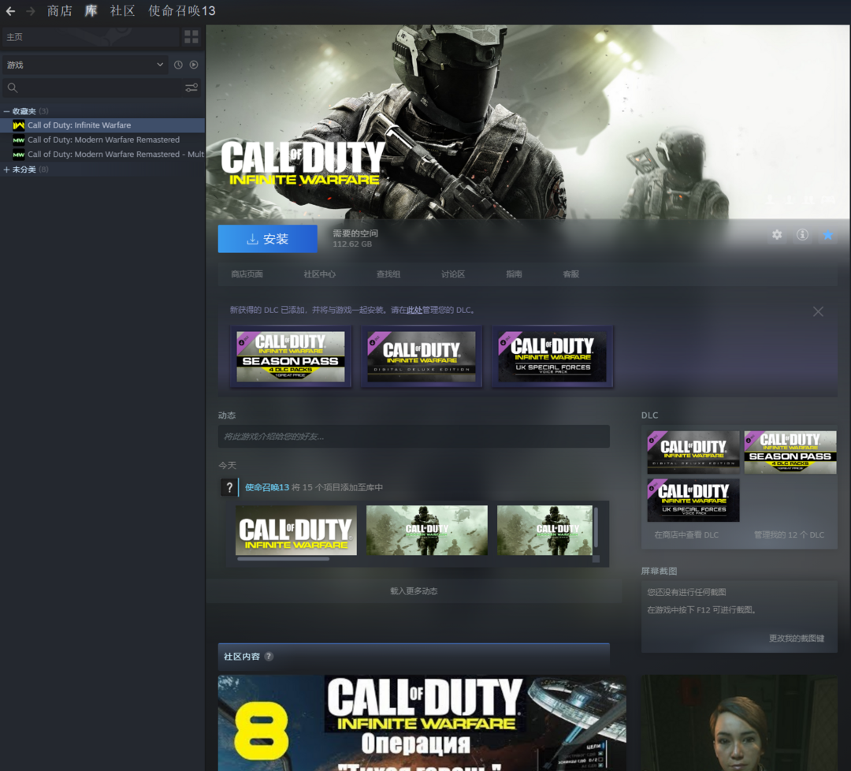Toggle favorite star for Infinite Warfare
Screen dimensions: 851x771
click(827, 235)
